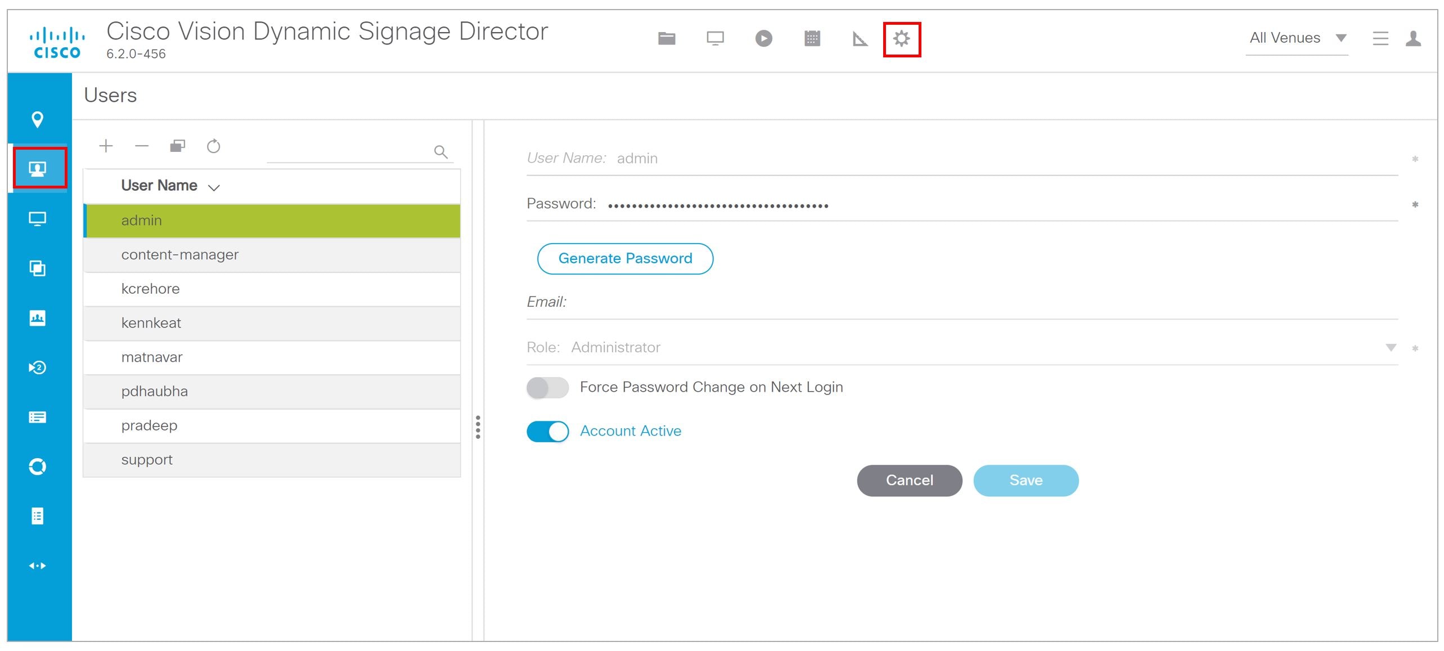
Task: Refresh the users list with the reload icon
Action: (214, 146)
